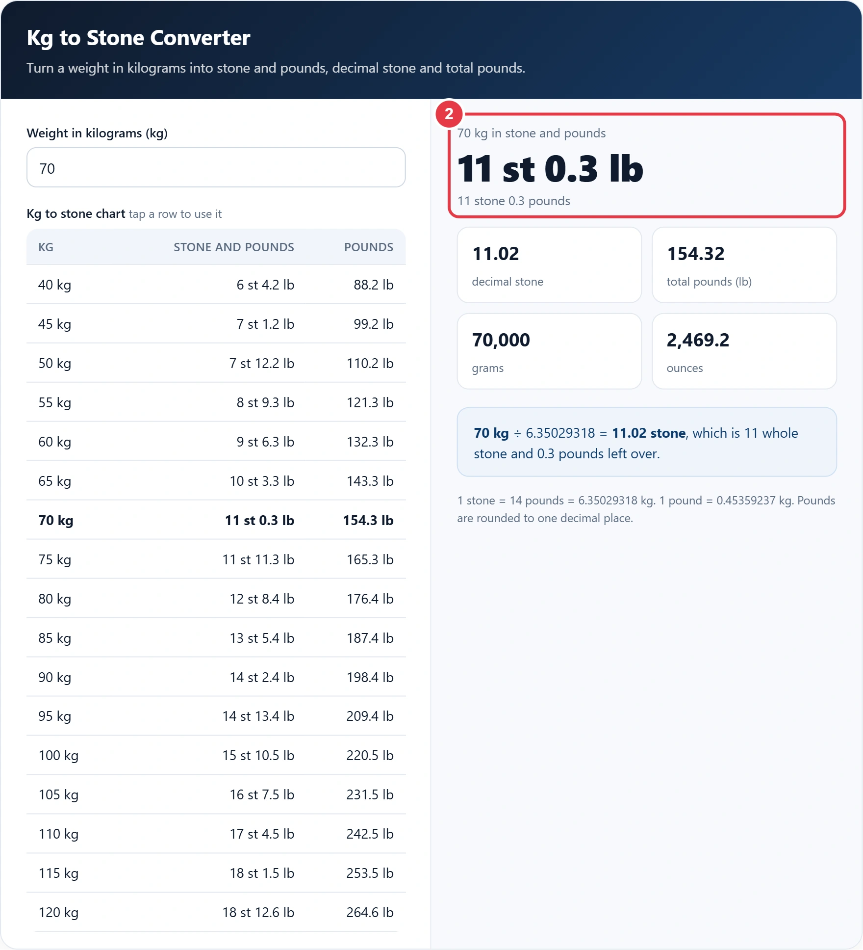
Task: Pick the 110 kg chart row
Action: (216, 834)
